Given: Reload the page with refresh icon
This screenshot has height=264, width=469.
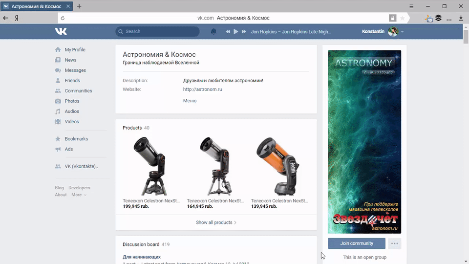Looking at the screenshot, I should [x=63, y=18].
